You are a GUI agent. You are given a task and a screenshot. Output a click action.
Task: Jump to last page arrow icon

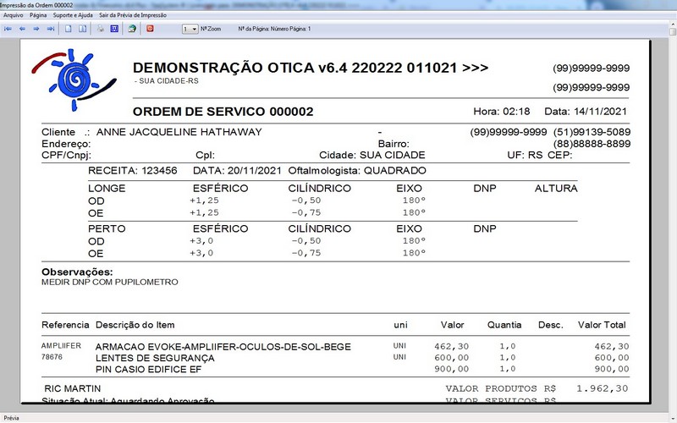click(51, 29)
